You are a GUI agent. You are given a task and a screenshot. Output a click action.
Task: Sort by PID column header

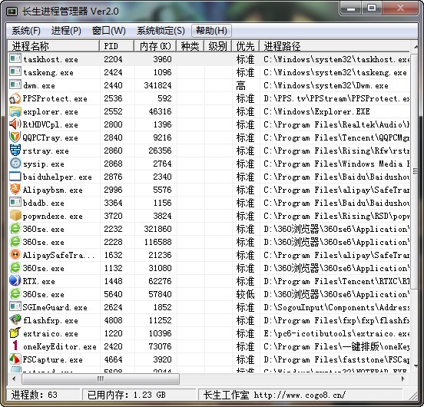117,46
